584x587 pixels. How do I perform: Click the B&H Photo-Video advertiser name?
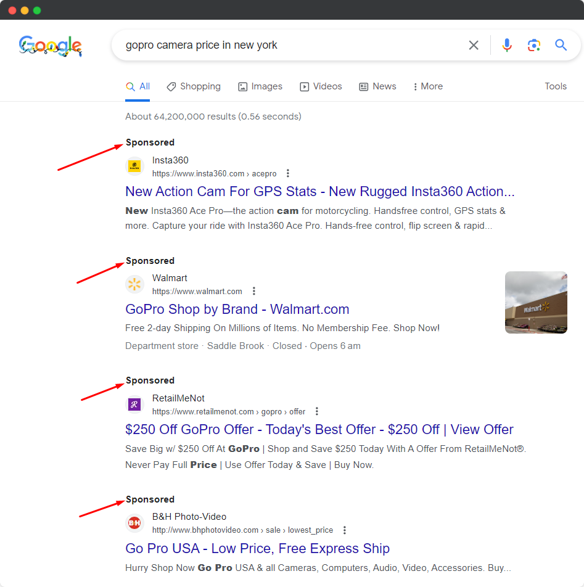(x=189, y=517)
